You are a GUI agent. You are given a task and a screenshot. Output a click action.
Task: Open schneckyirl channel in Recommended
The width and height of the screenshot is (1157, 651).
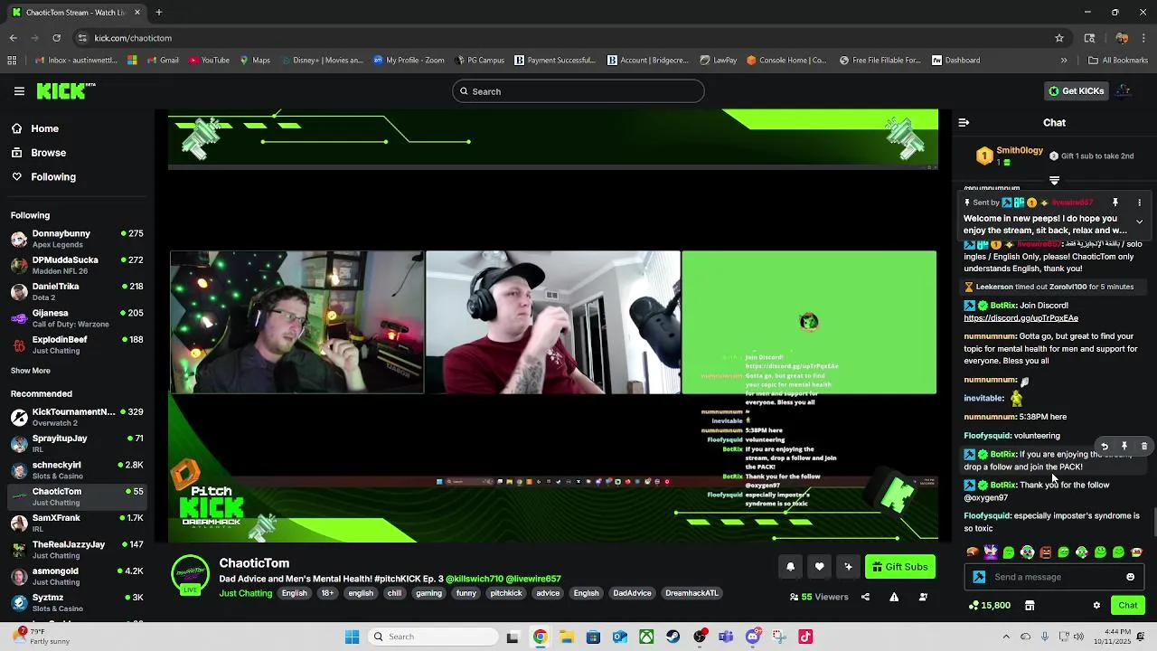(78, 470)
